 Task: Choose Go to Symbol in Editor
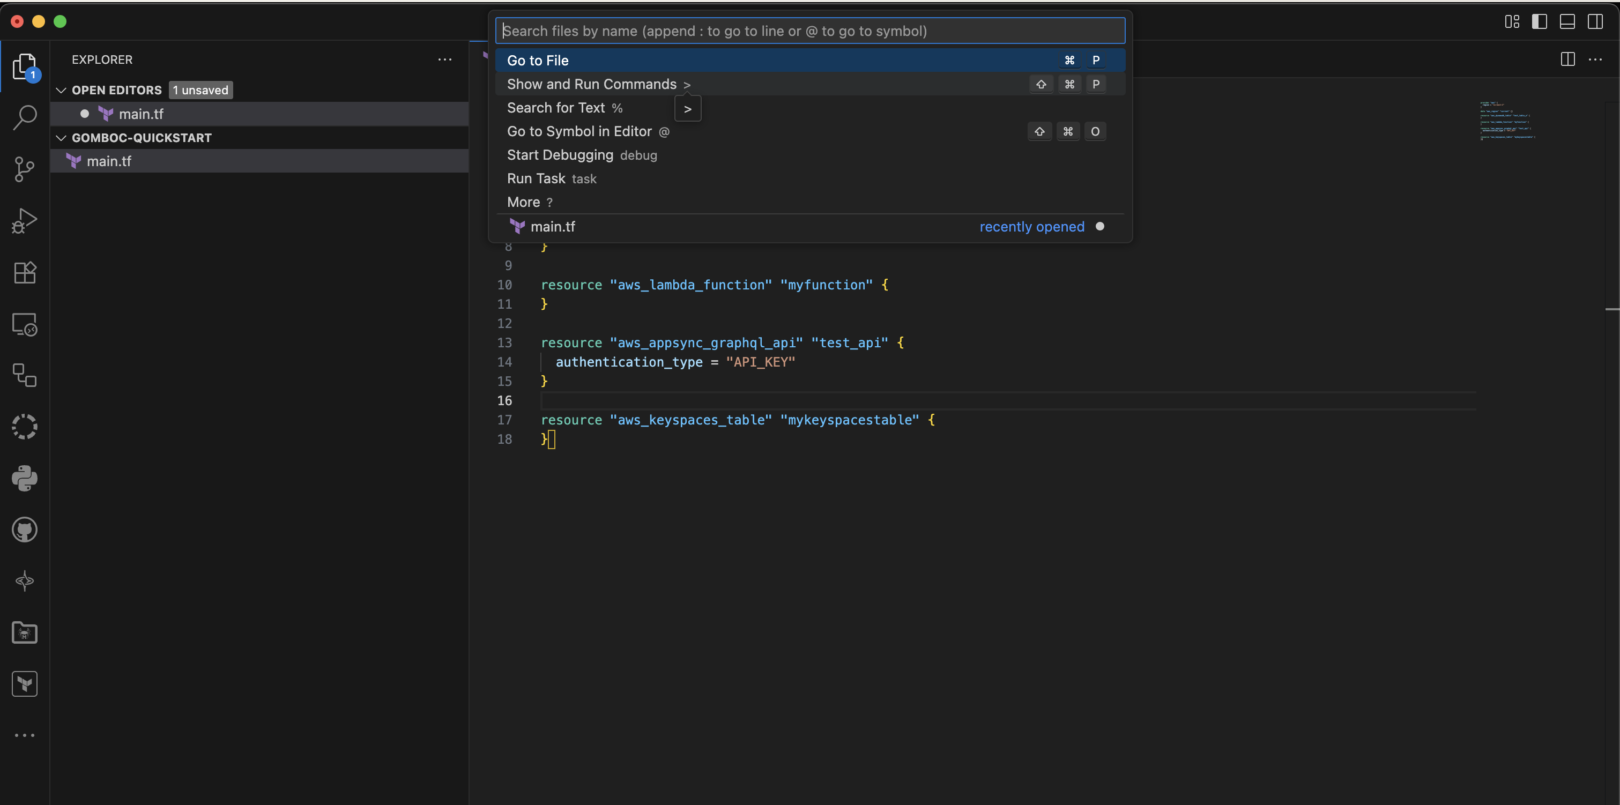click(x=578, y=131)
